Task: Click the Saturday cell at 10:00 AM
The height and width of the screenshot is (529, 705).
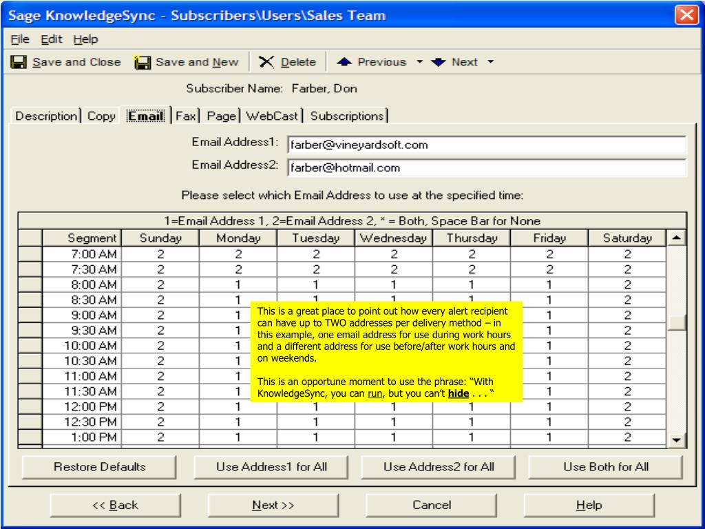Action: point(627,346)
